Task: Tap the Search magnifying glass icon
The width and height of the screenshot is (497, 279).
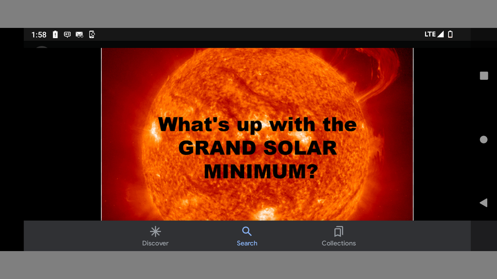Action: (x=247, y=232)
